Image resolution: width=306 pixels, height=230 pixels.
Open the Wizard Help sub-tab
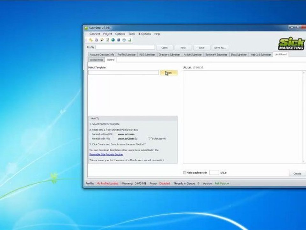coord(96,60)
